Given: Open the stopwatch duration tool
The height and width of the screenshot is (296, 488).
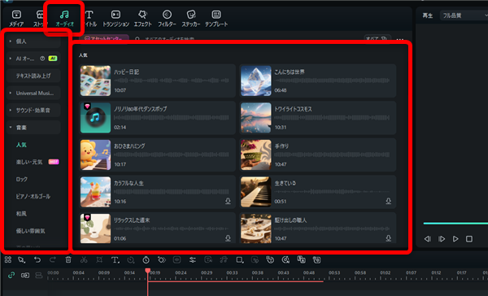Looking at the screenshot, I should 146,260.
